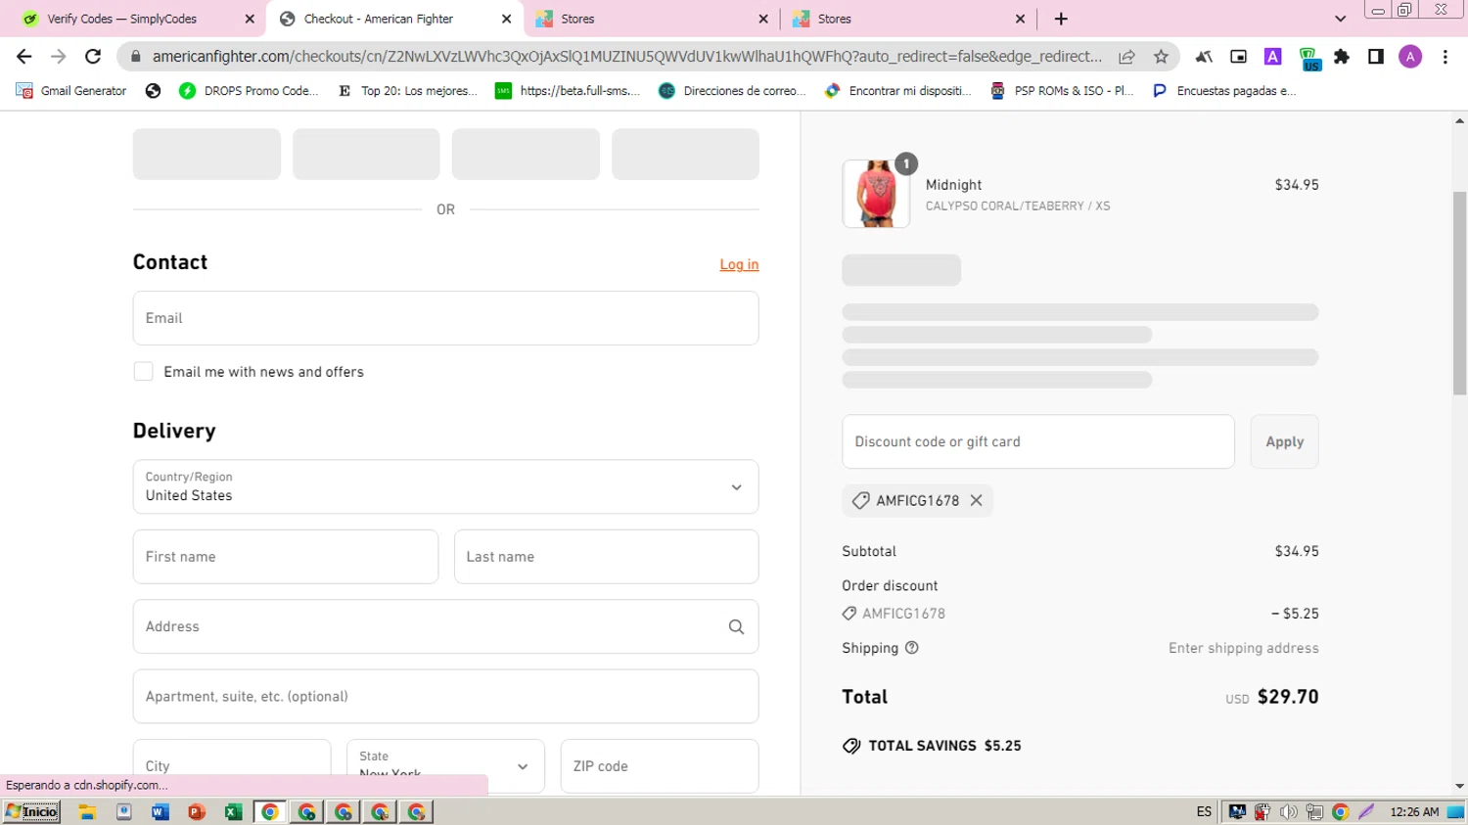
Task: Click the Apartment, suite optional field
Action: tap(445, 697)
